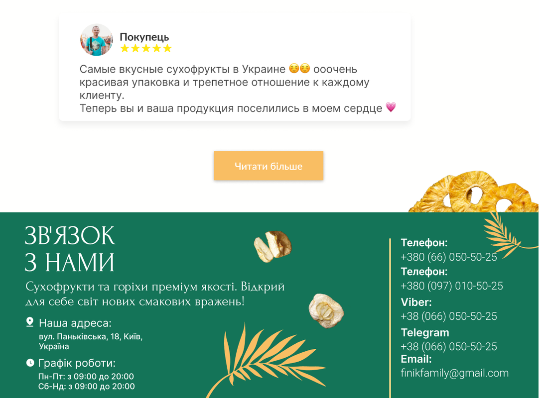Click the large orange palm leaf graphic

tap(267, 361)
